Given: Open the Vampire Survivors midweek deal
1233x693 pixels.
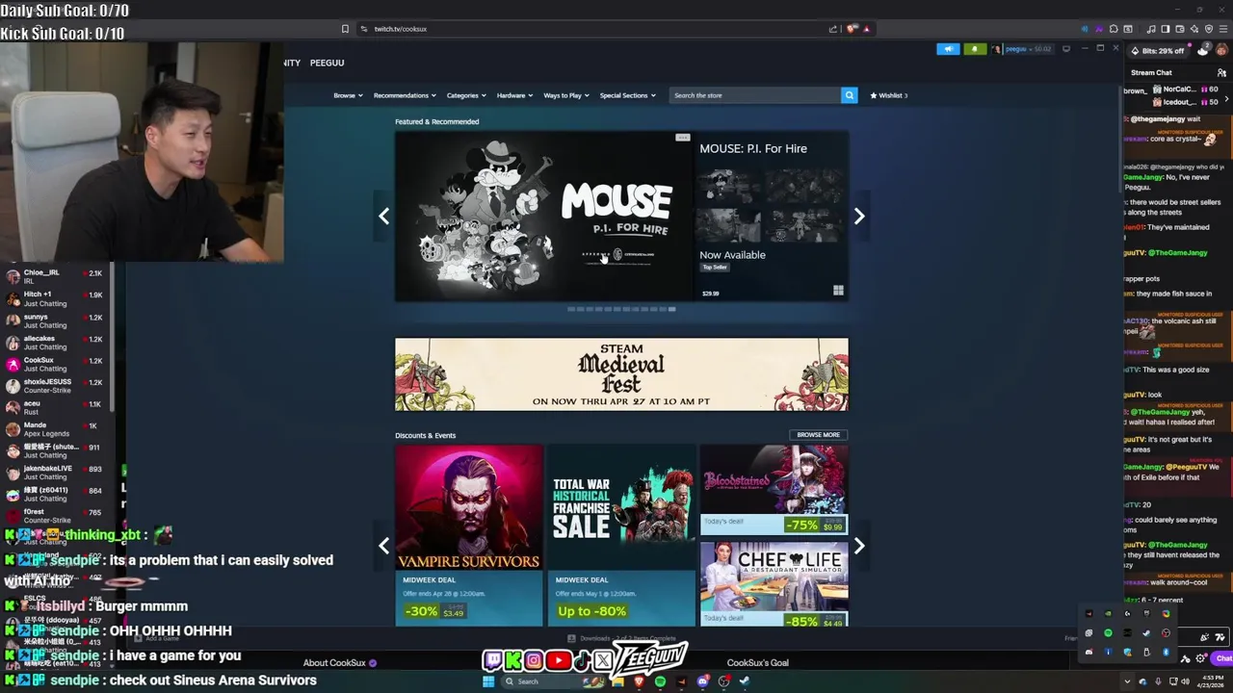Looking at the screenshot, I should tap(469, 535).
